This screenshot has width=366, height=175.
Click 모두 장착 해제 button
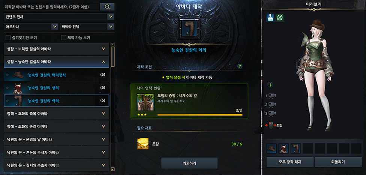click(x=290, y=162)
